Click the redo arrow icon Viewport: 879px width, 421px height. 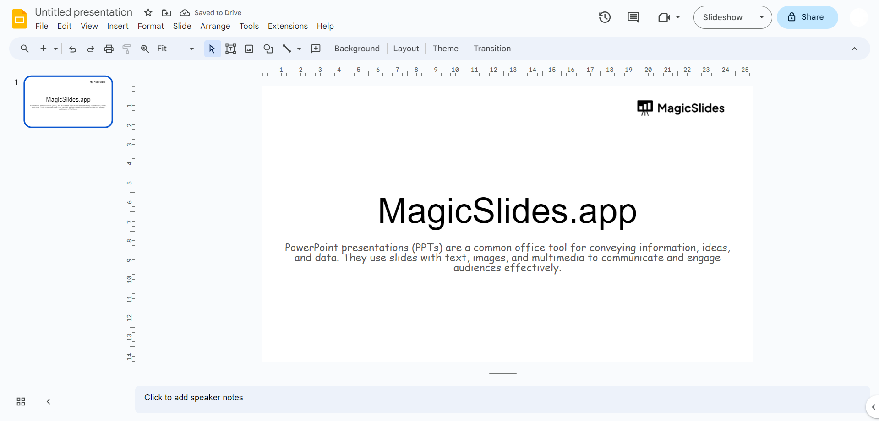pos(91,49)
